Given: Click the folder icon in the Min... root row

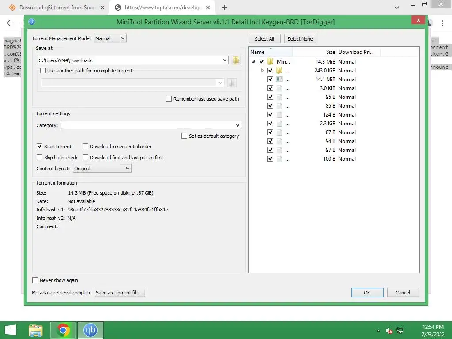Looking at the screenshot, I should click(271, 61).
